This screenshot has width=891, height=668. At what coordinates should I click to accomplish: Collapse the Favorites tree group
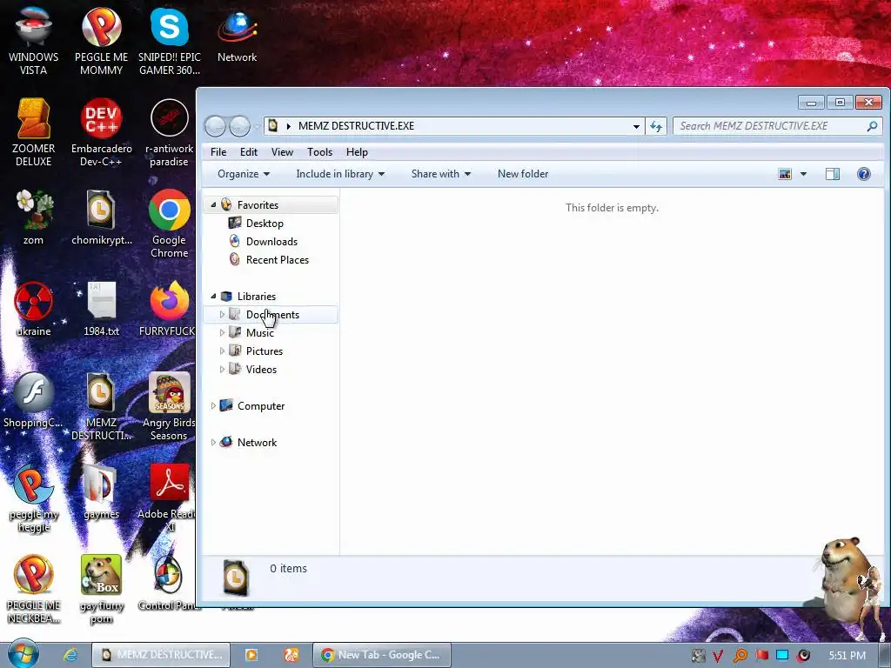coord(214,205)
